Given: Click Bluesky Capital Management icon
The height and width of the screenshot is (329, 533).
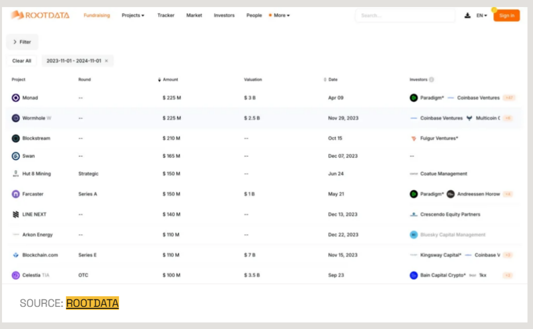Looking at the screenshot, I should click(x=414, y=235).
